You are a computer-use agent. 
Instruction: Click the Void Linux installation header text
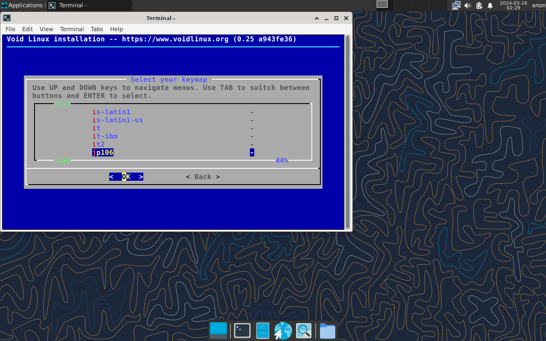pos(152,39)
